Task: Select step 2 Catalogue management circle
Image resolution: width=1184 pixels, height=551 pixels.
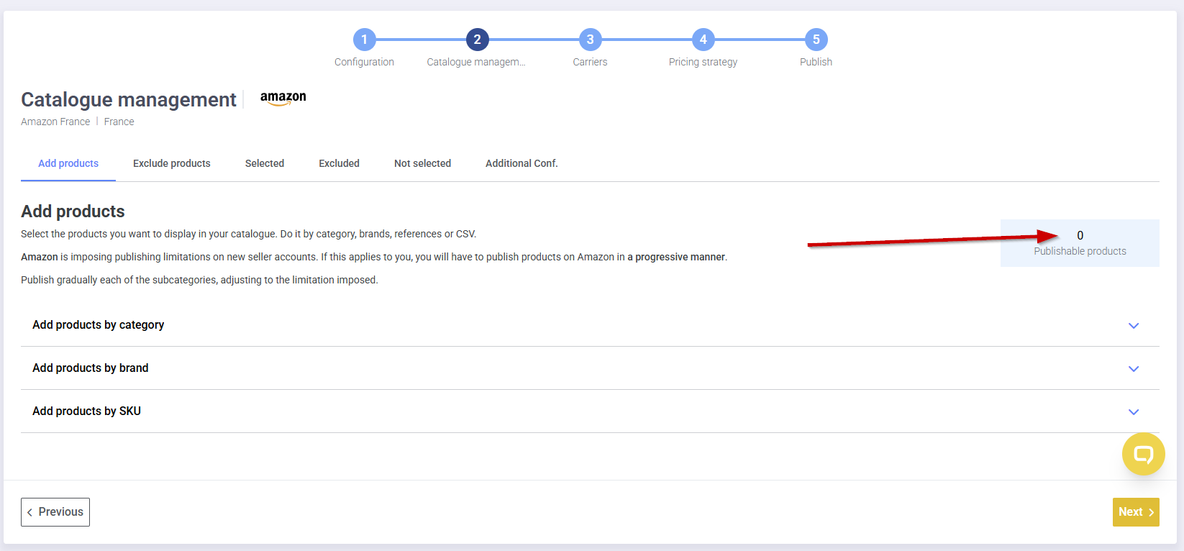Action: pos(477,40)
